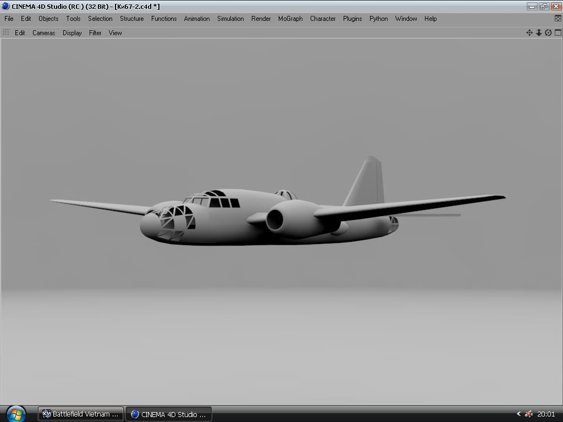The image size is (563, 422).
Task: Open the viewport Cameras menu
Action: pyautogui.click(x=43, y=33)
